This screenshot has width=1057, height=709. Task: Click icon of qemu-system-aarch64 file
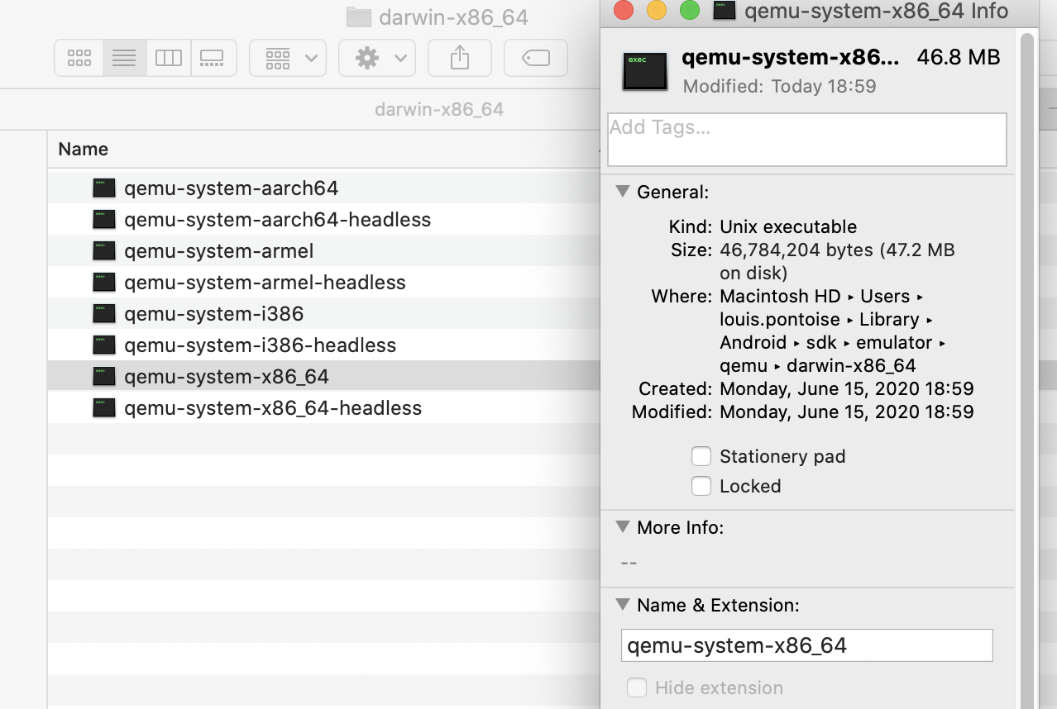click(104, 188)
